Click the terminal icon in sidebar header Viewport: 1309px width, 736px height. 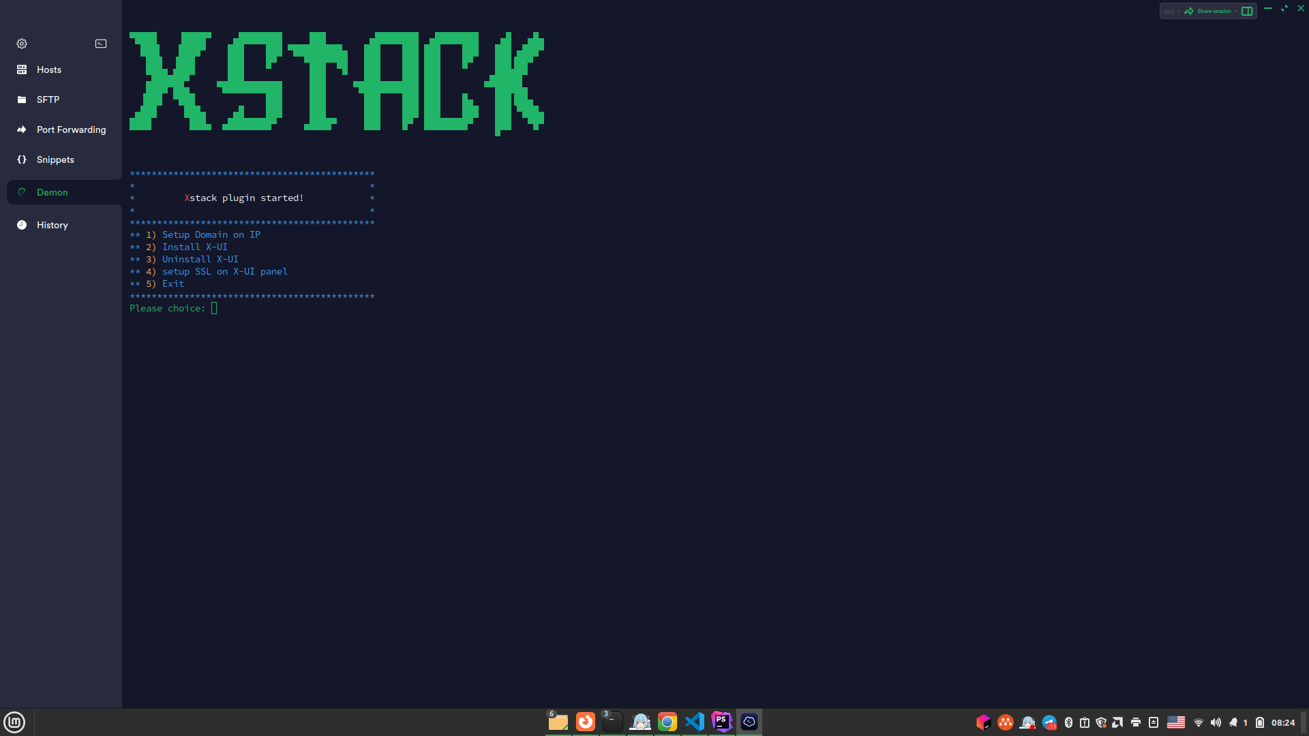[101, 44]
